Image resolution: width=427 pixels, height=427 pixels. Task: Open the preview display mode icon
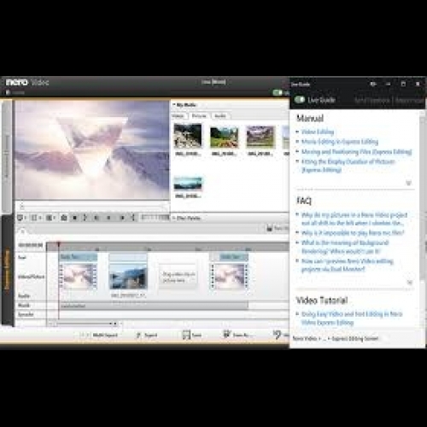pos(20,218)
